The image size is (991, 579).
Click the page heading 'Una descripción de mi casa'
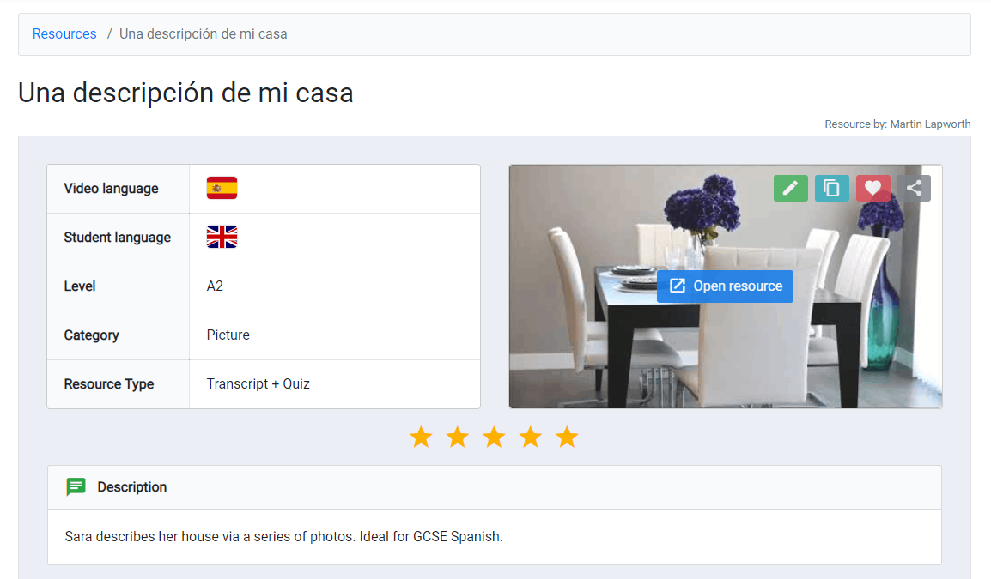(185, 93)
